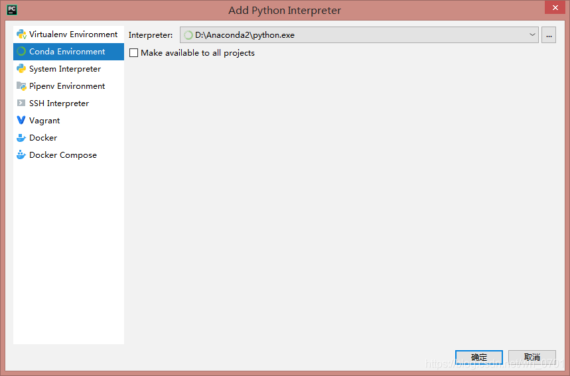
Task: Click the Docker whale icon
Action: click(x=21, y=138)
